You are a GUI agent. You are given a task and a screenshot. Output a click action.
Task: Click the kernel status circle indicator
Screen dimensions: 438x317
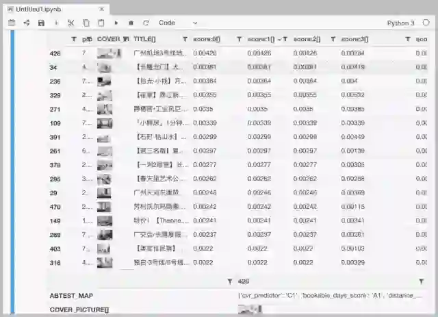(426, 23)
